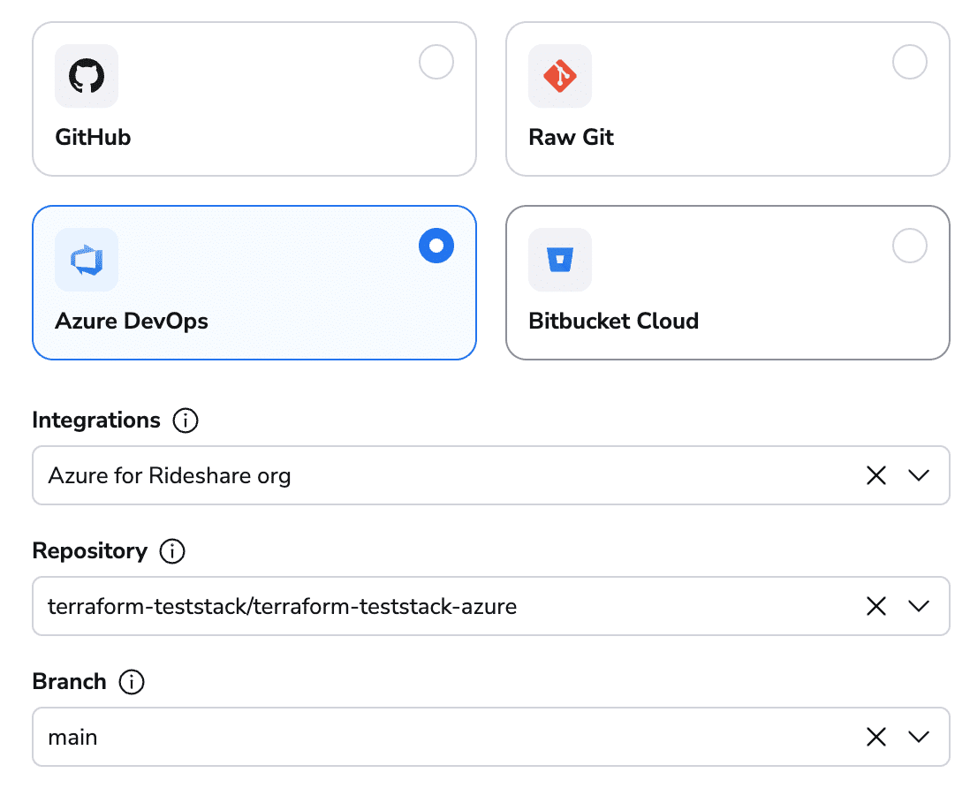970x788 pixels.
Task: Expand the Repository dropdown
Action: (919, 606)
